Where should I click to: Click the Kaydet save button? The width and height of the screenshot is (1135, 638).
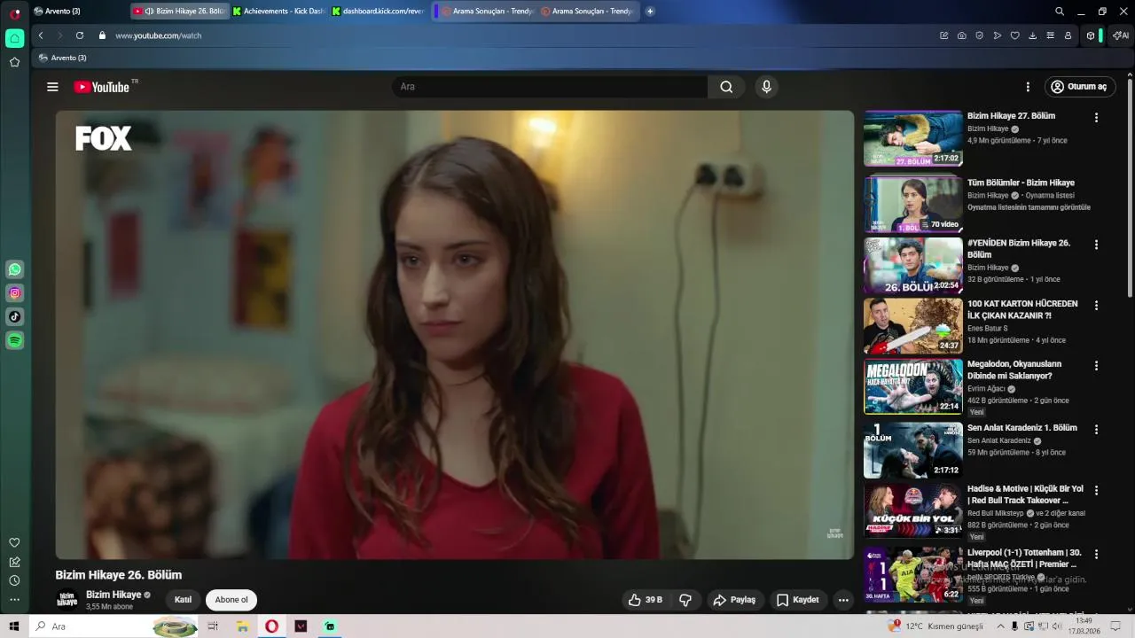tap(798, 600)
